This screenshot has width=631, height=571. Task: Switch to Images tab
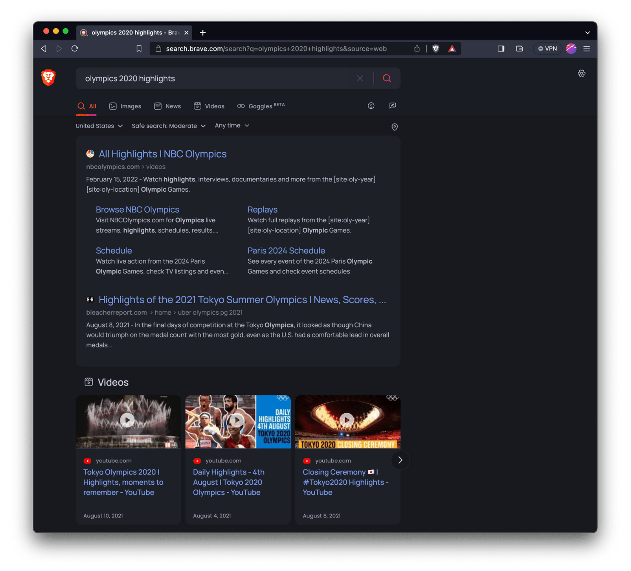[x=125, y=106]
